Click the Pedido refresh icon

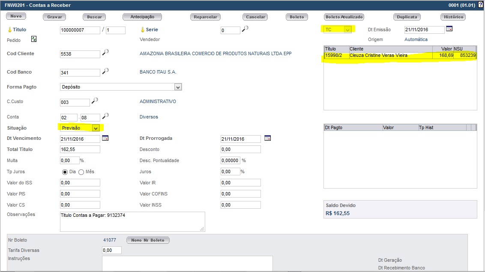click(x=34, y=39)
